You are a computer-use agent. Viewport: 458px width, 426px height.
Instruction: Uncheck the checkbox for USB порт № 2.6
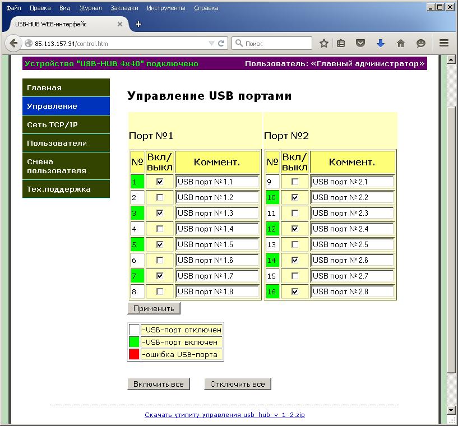click(295, 260)
